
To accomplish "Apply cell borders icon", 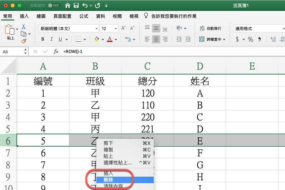I will 78,39.
